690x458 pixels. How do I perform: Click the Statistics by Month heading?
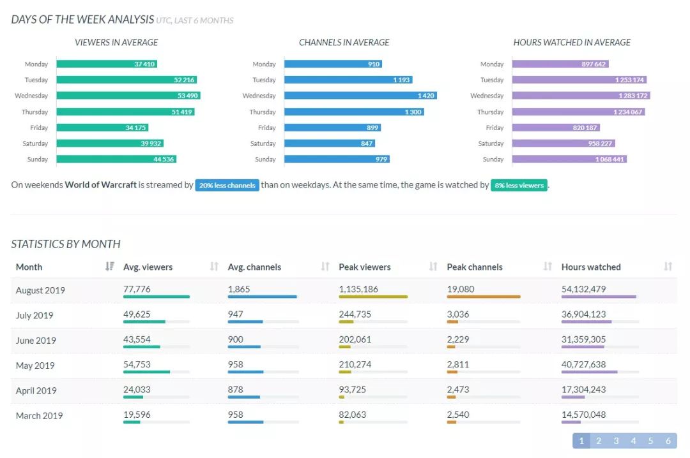click(66, 244)
